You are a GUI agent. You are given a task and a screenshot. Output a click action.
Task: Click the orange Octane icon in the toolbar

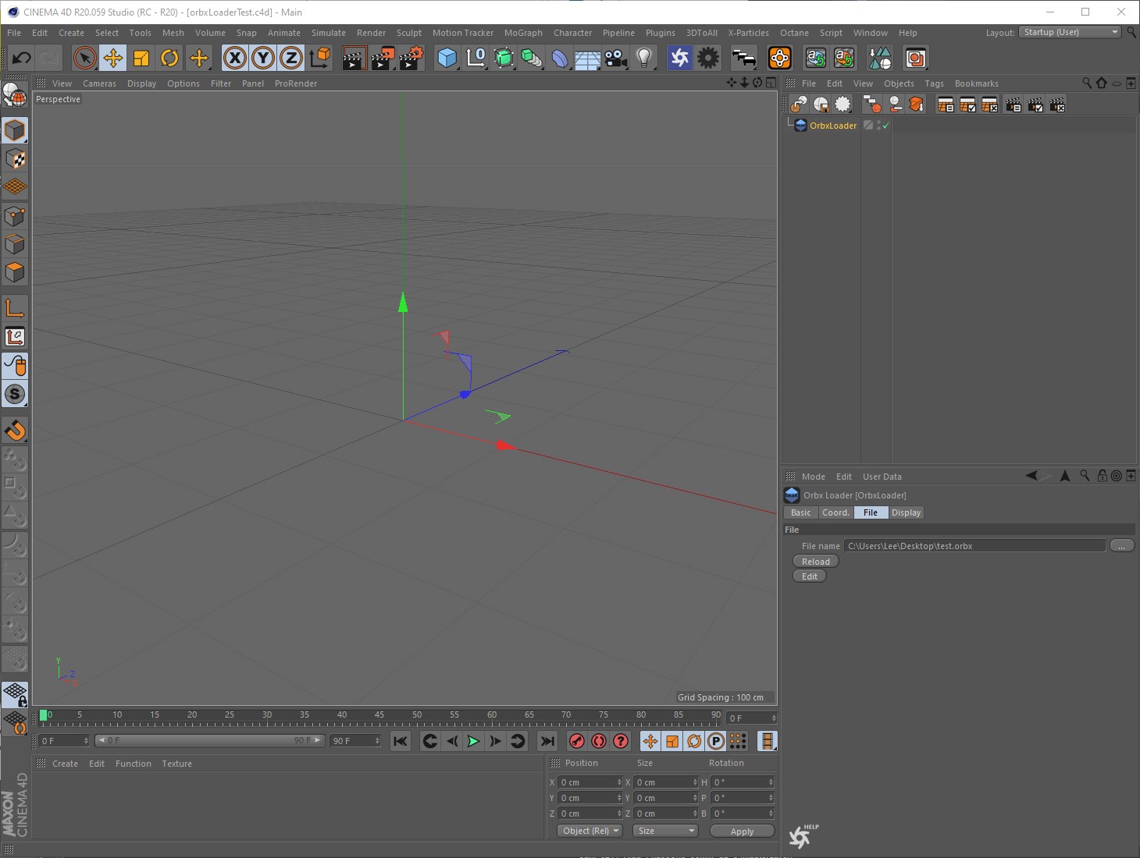click(779, 58)
